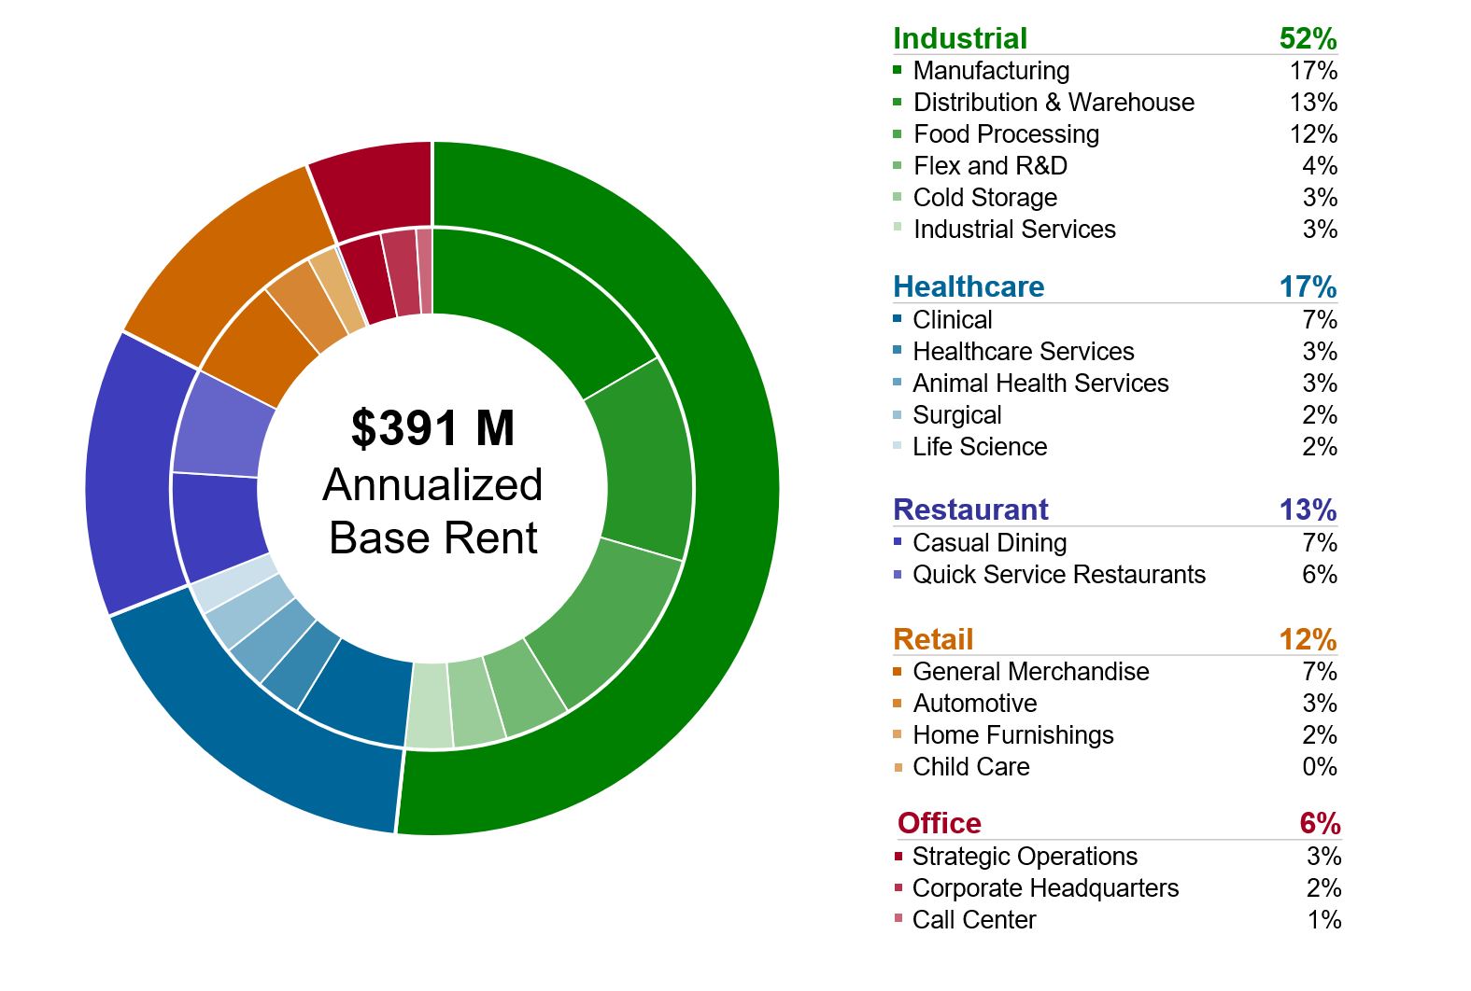Select the Healthcare category heading
The width and height of the screenshot is (1471, 991).
point(969,286)
